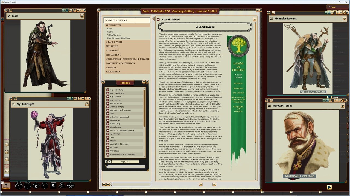Image resolution: width=350 pixels, height=196 pixels.
Task: Click the next-page arrow below the book text
Action: (214, 184)
